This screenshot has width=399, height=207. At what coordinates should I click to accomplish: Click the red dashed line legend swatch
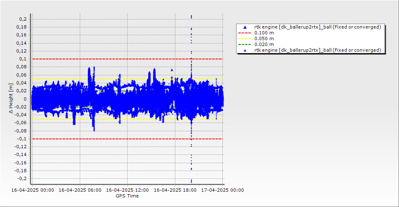click(x=244, y=33)
